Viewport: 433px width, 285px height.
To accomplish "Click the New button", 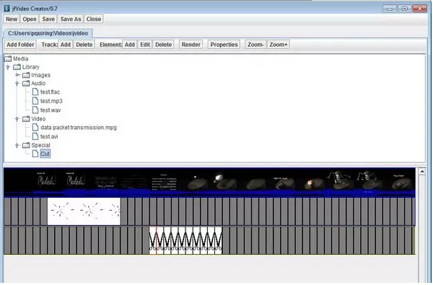I will pos(12,19).
